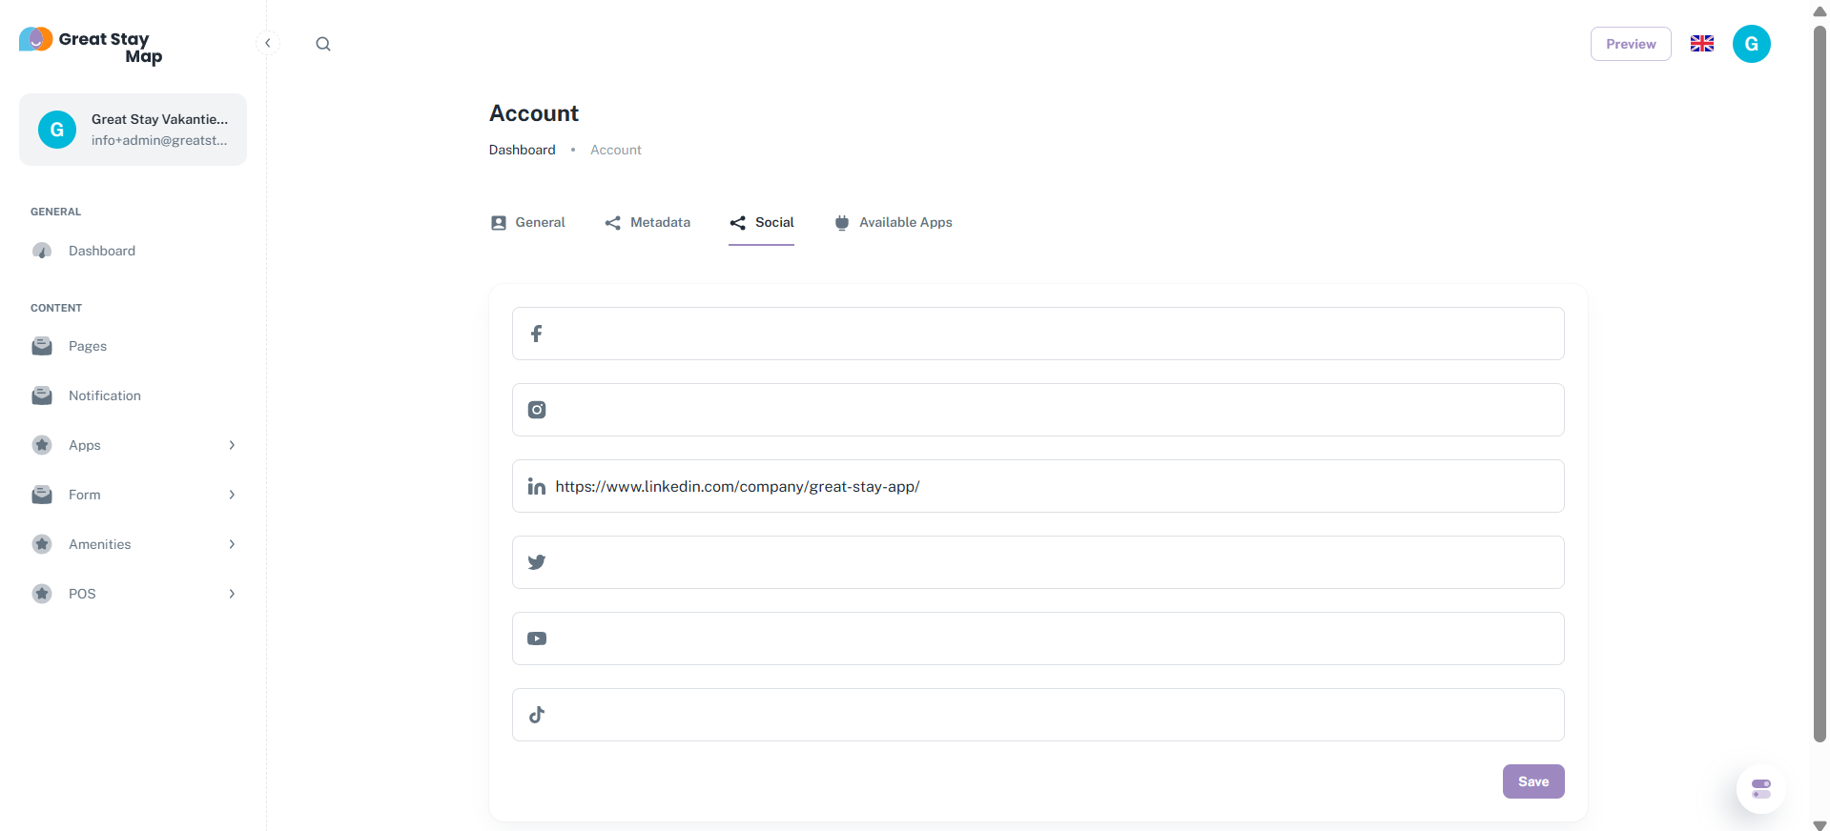This screenshot has height=831, width=1830.
Task: Expand the Amenities submenu chevron
Action: click(x=232, y=544)
